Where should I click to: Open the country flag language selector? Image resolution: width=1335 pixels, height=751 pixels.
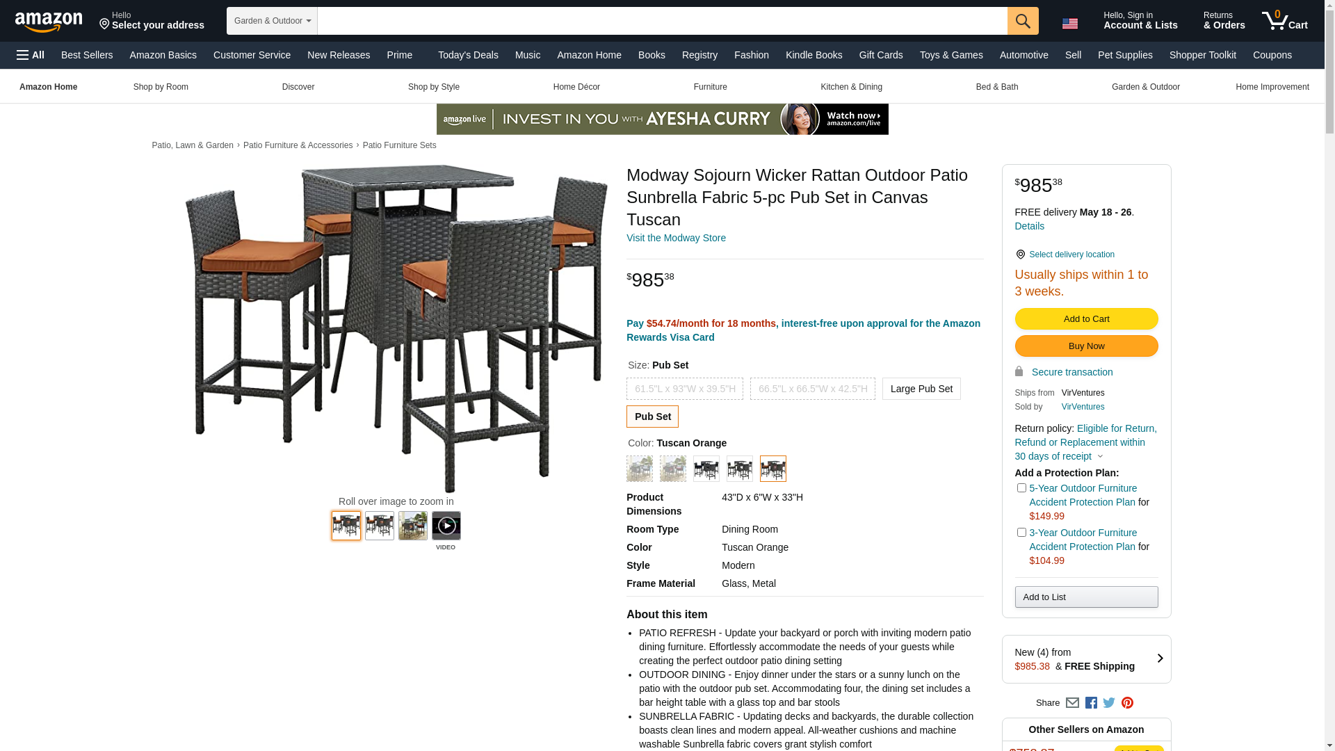[1070, 24]
